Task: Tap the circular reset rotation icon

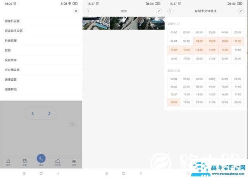Action: [72, 124]
